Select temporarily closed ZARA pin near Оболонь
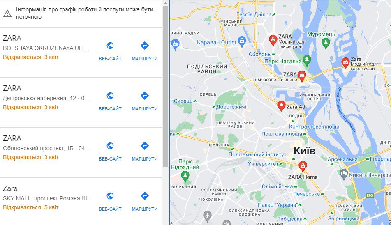Viewport: 391px width, 225px height. pos(302,76)
